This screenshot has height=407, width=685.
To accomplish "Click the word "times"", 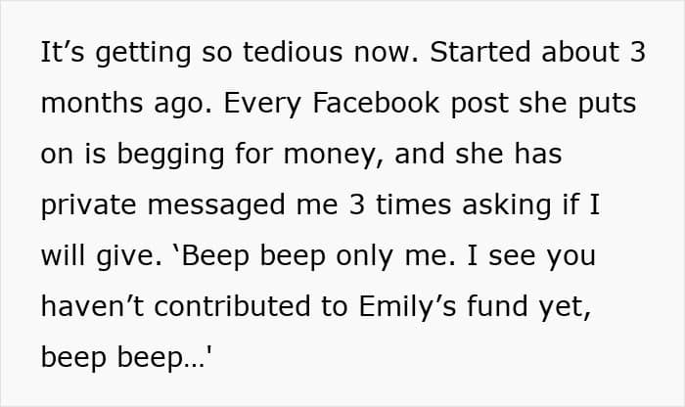I will (x=413, y=204).
